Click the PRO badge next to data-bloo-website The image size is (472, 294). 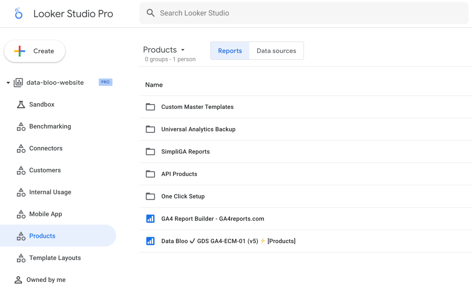(x=105, y=82)
